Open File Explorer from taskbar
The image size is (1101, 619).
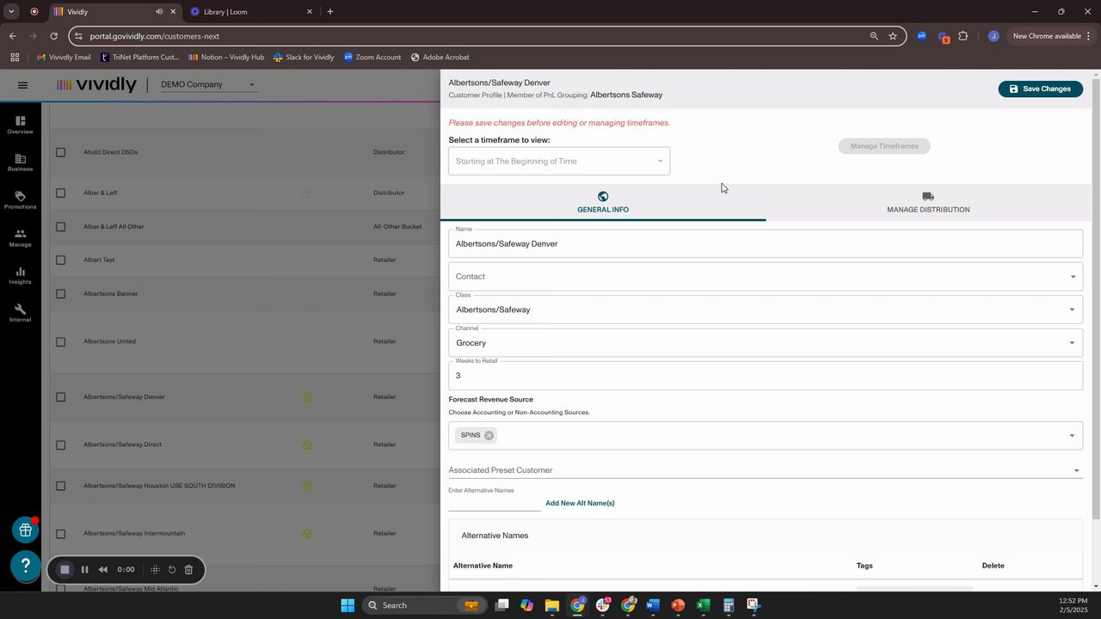552,605
